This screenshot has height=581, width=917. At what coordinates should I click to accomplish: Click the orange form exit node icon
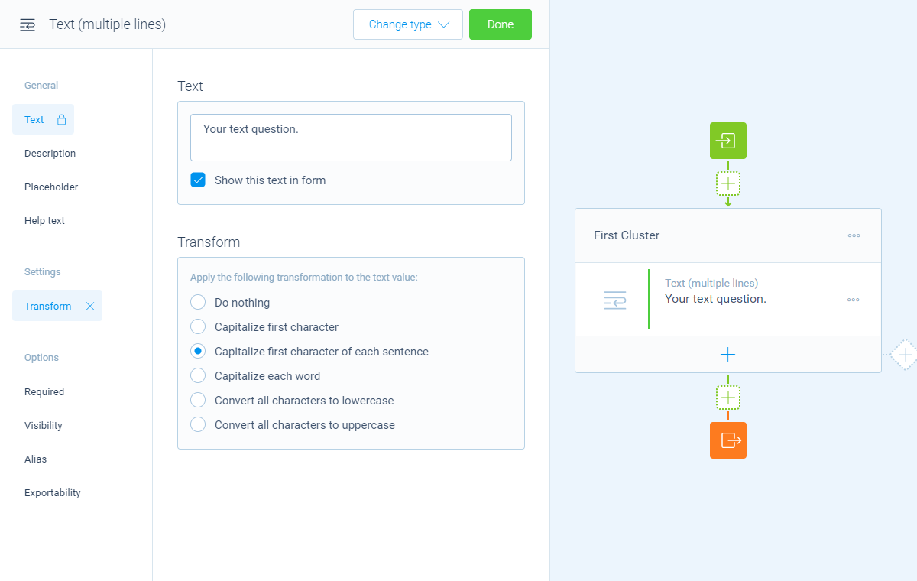(728, 440)
